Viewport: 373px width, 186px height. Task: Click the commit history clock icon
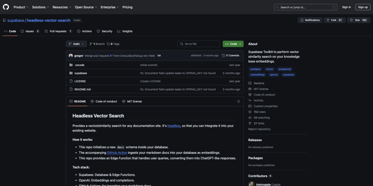(223, 55)
